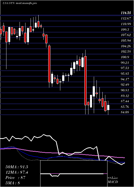Click the last white candle at chart's right end
134x187 pixels.
tap(108, 107)
